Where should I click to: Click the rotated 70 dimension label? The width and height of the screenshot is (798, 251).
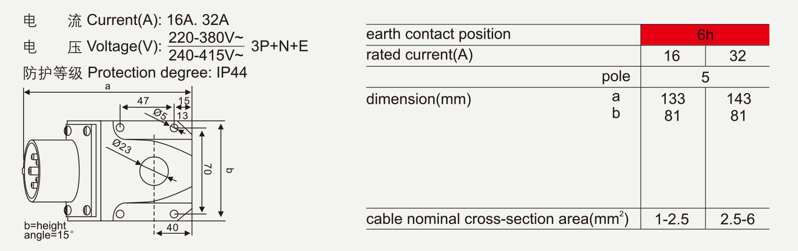click(x=207, y=169)
